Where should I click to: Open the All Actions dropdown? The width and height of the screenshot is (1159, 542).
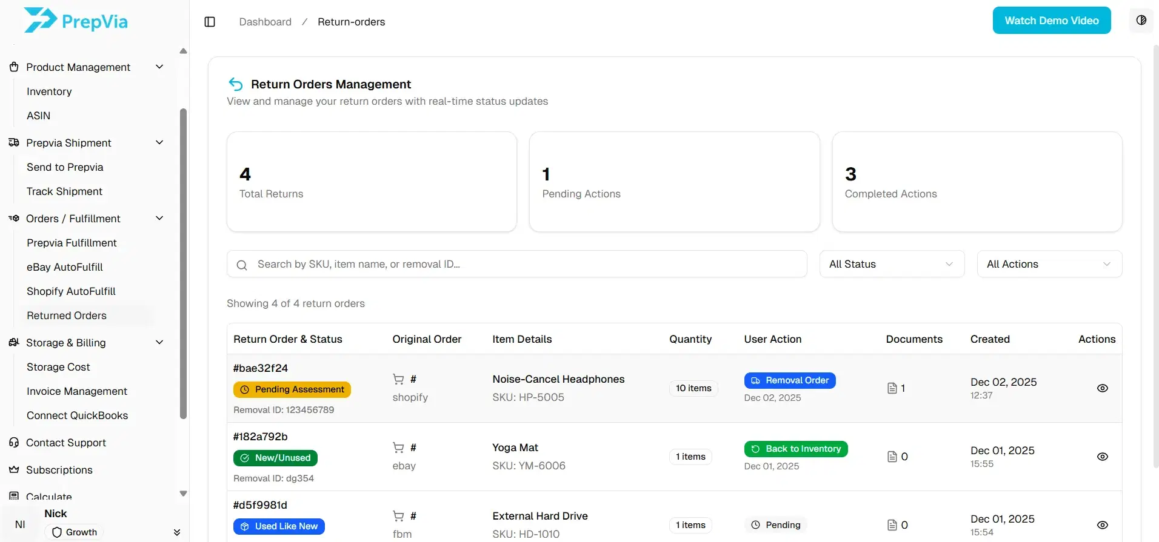point(1049,264)
